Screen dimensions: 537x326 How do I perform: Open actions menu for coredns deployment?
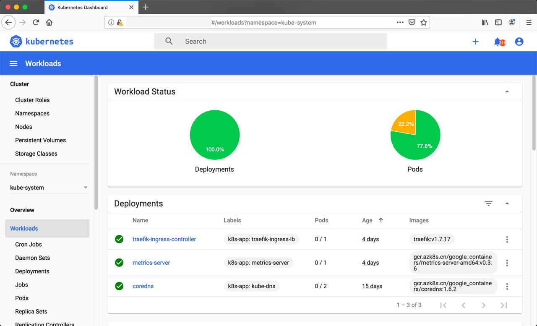tap(507, 286)
